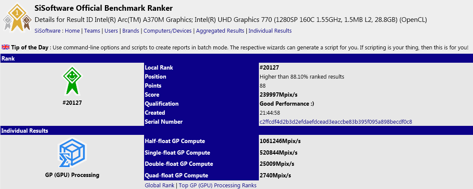Open the Global Rank link
This screenshot has width=473, height=189.
click(160, 186)
